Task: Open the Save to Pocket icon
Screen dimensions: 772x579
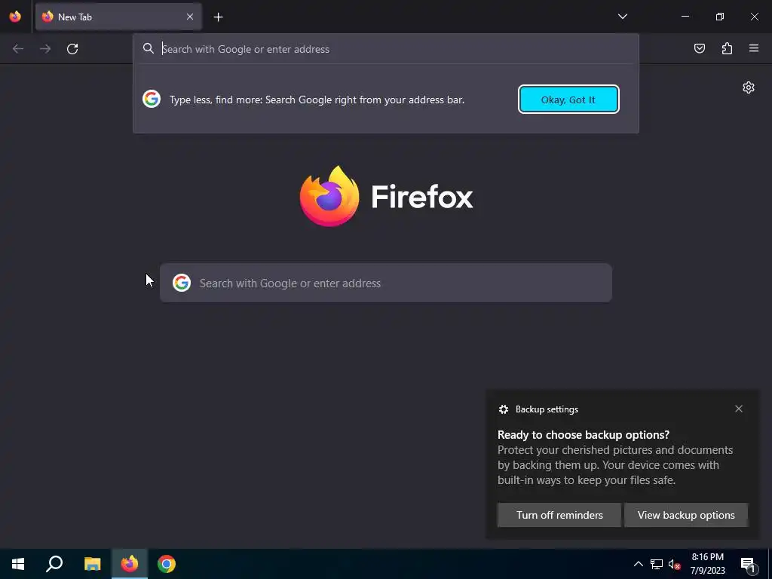Action: tap(700, 48)
